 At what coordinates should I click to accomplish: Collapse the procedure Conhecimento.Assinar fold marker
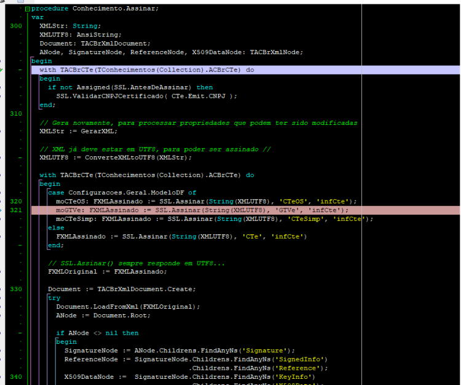[x=28, y=9]
